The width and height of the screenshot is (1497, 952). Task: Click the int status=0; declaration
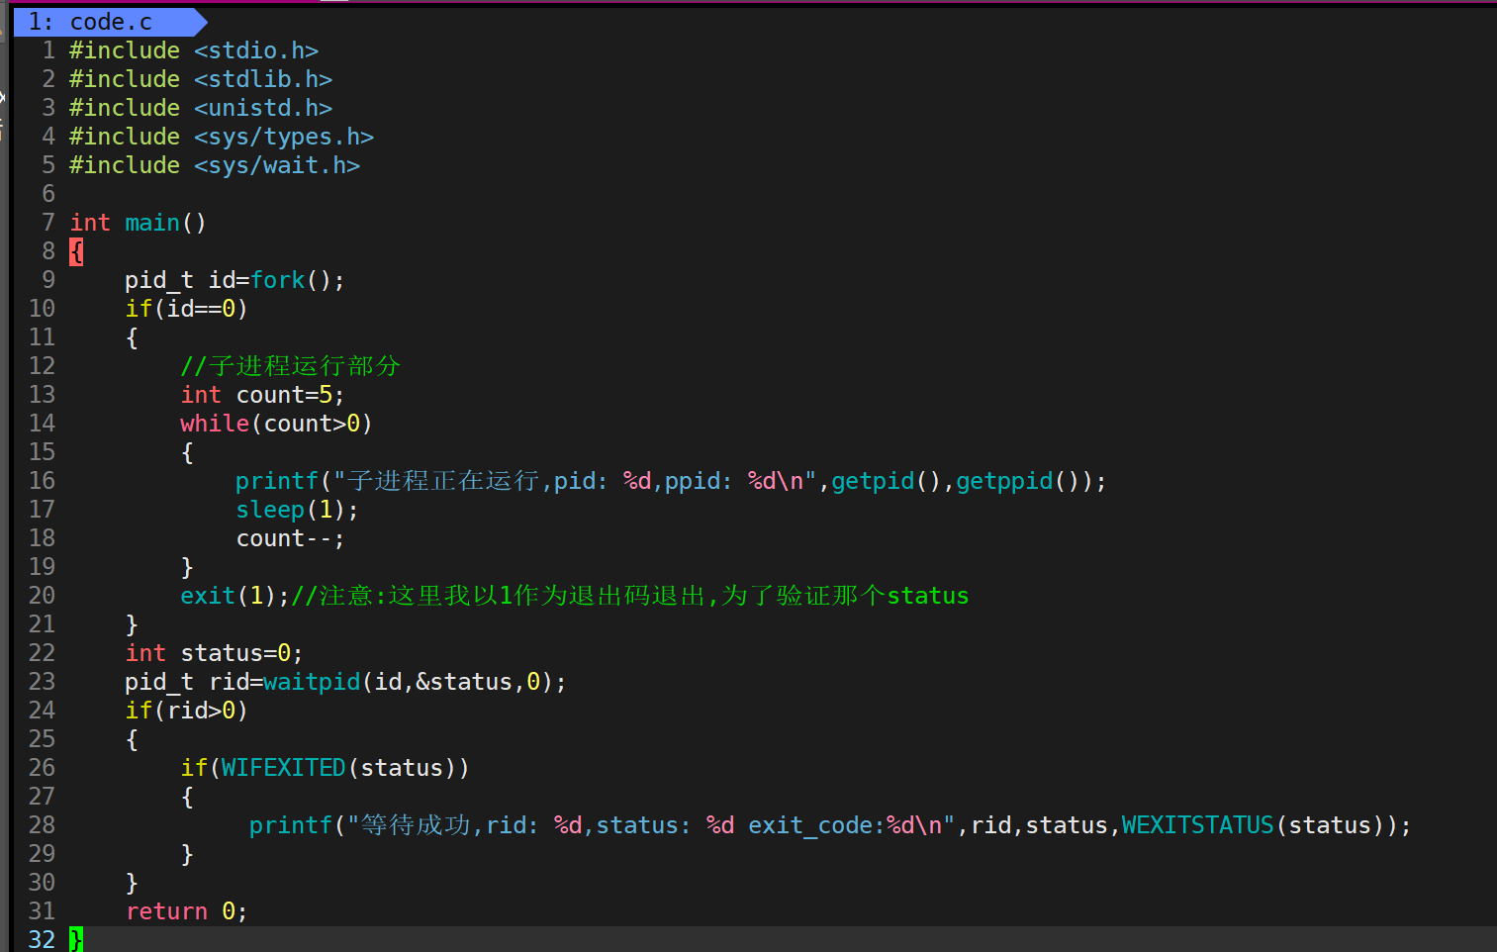pos(214,653)
